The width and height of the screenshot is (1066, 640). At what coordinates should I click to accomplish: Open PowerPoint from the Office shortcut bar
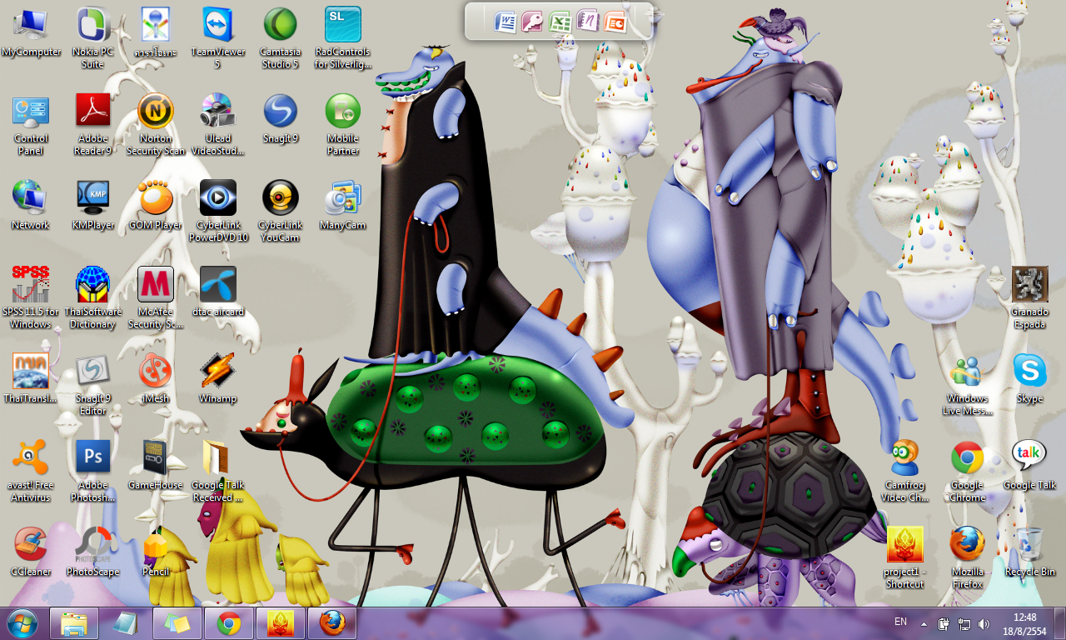pyautogui.click(x=615, y=22)
